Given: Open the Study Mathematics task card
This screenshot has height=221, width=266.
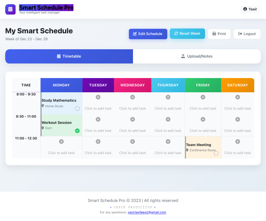Looking at the screenshot, I should (61, 103).
